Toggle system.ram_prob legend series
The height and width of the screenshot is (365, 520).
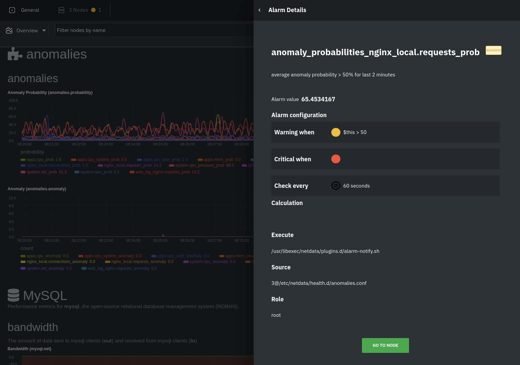(x=97, y=172)
